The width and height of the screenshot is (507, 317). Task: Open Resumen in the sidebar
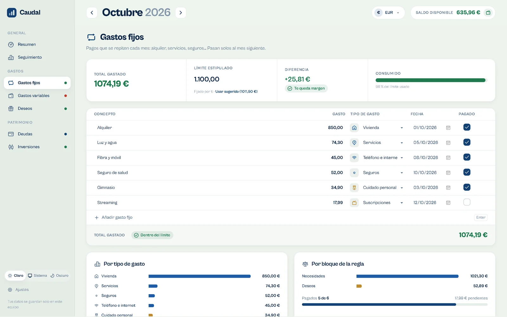37,44
